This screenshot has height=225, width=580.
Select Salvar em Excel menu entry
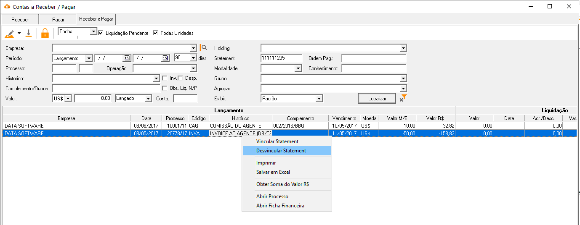[x=273, y=172]
